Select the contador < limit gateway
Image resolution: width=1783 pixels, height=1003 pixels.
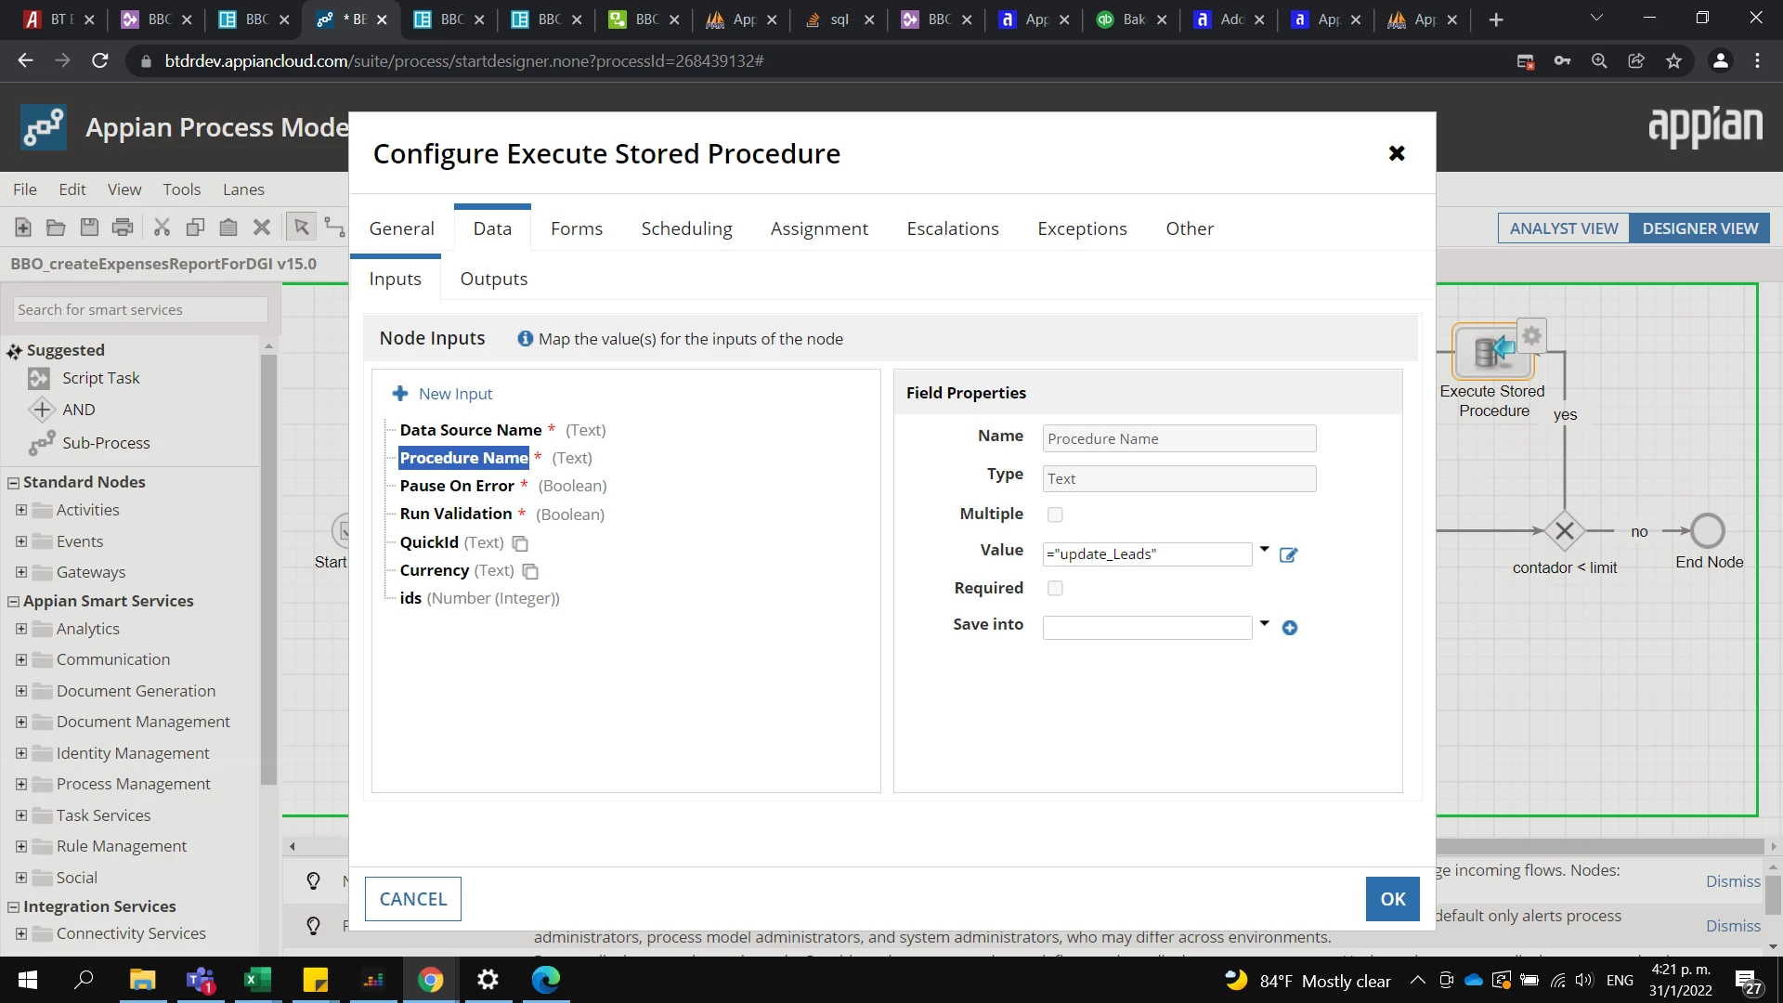pyautogui.click(x=1564, y=531)
